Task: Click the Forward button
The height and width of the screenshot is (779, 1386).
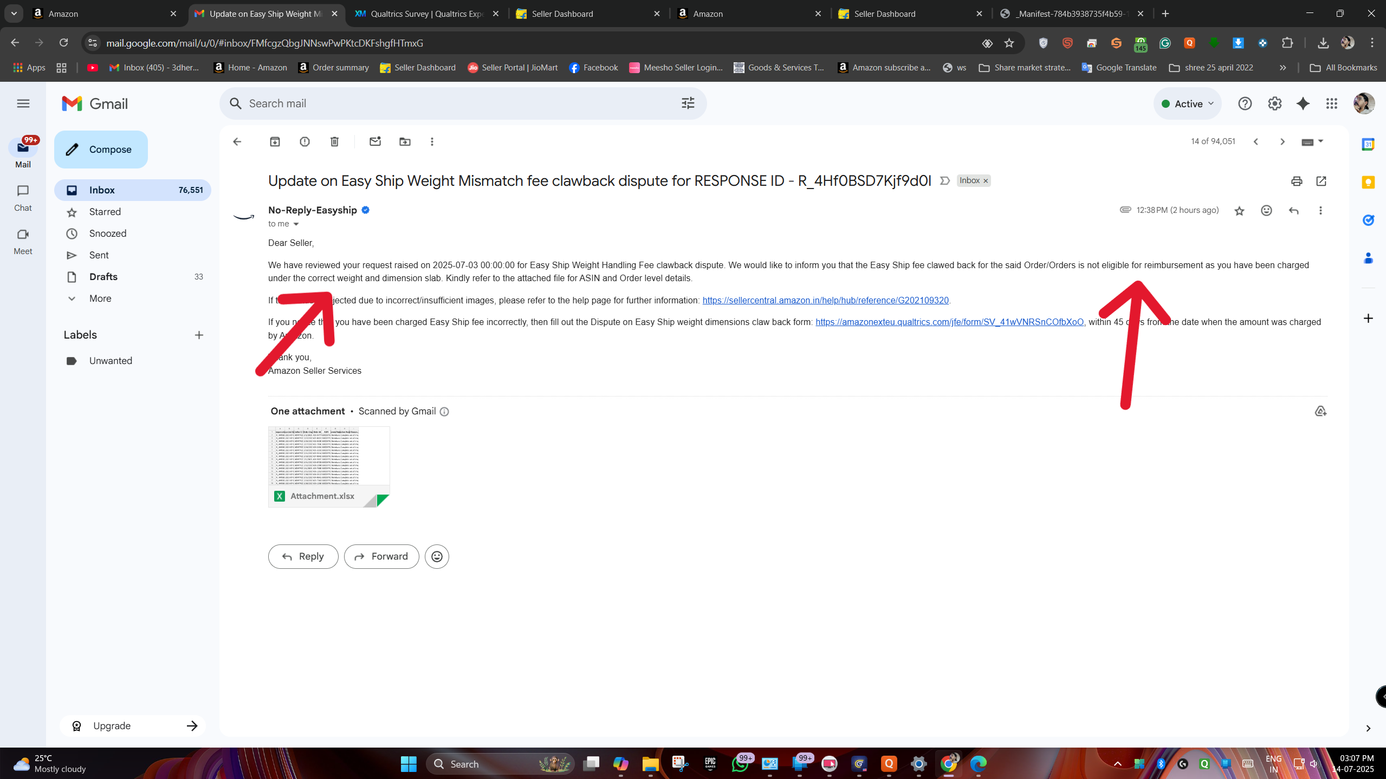Action: pyautogui.click(x=381, y=556)
